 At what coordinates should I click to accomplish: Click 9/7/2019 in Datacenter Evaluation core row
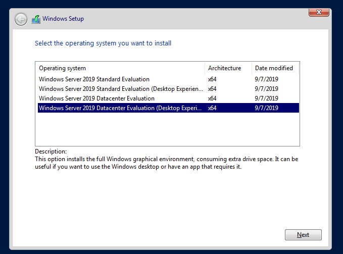[x=266, y=98]
